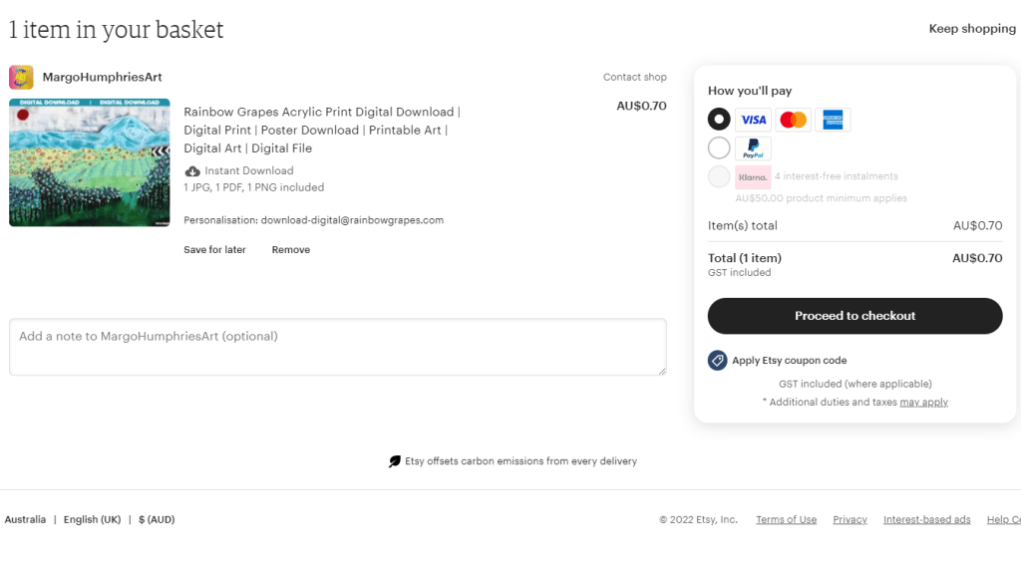Select the credit card payment radio button
This screenshot has width=1021, height=579.
[x=719, y=120]
